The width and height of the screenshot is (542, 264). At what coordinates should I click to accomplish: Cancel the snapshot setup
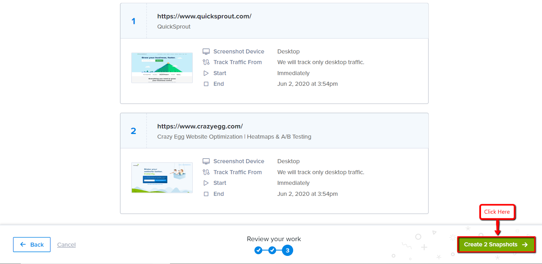click(x=66, y=245)
